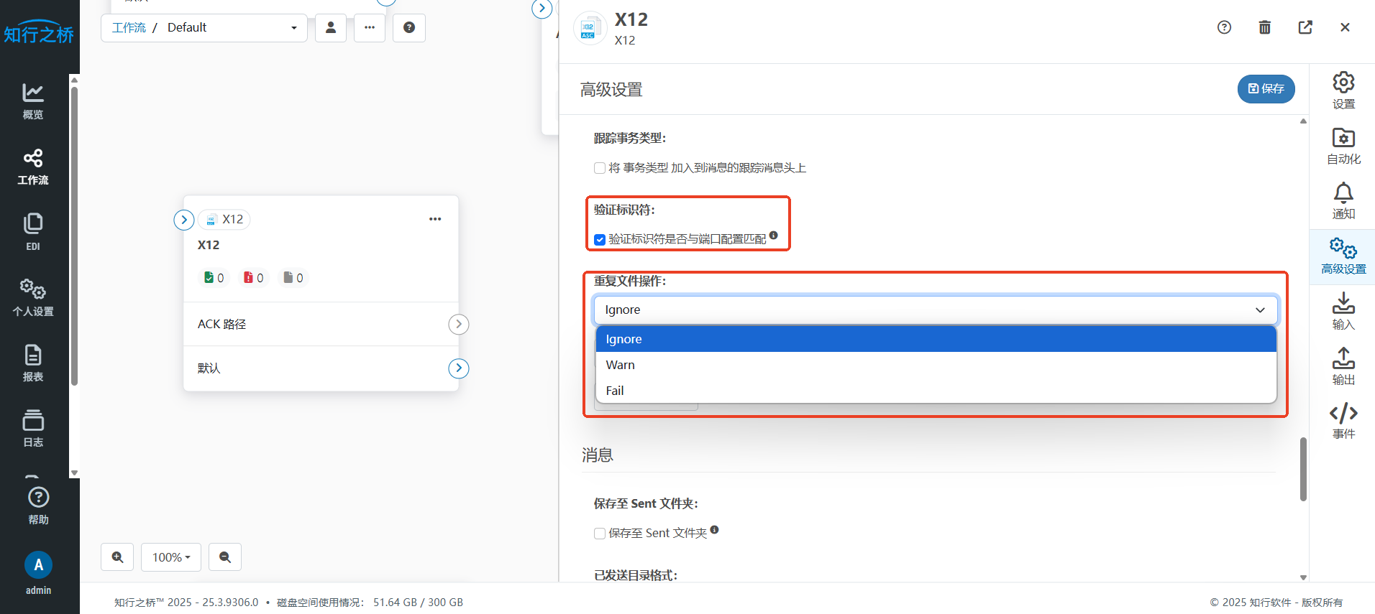Enable 将事务类型加入到消息的跟踪消息头上 checkbox
Image resolution: width=1375 pixels, height=614 pixels.
coord(600,168)
